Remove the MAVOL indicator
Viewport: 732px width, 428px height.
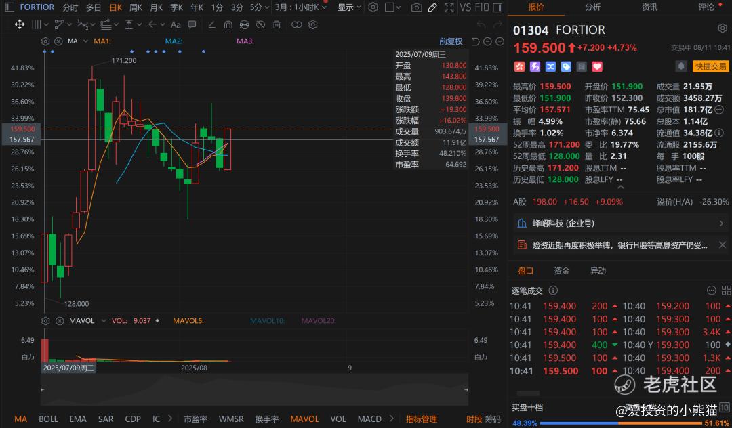point(60,321)
